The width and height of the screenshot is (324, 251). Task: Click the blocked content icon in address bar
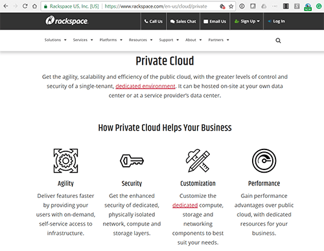222,6
